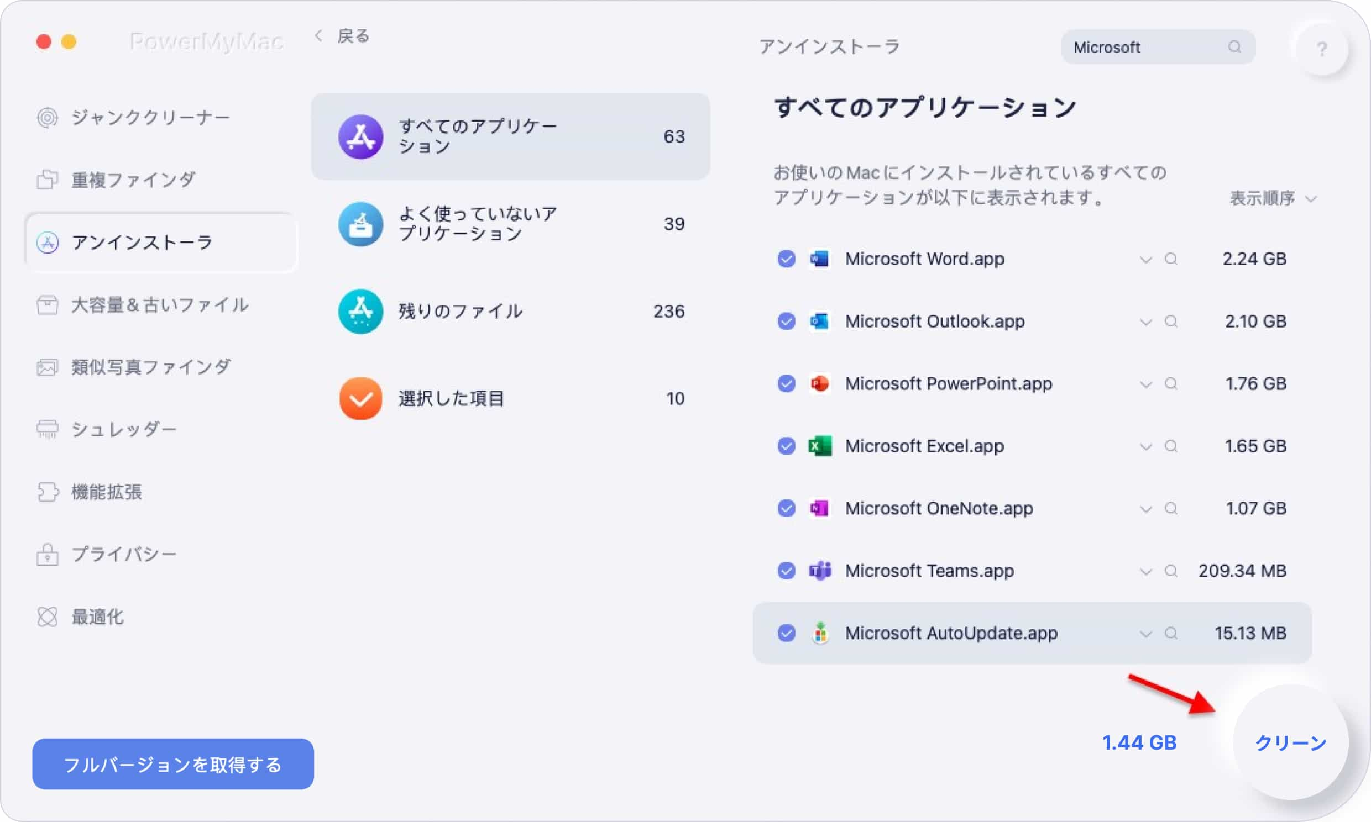This screenshot has width=1371, height=822.
Task: Click the orange checkmark 選択した項目 icon
Action: pyautogui.click(x=361, y=398)
